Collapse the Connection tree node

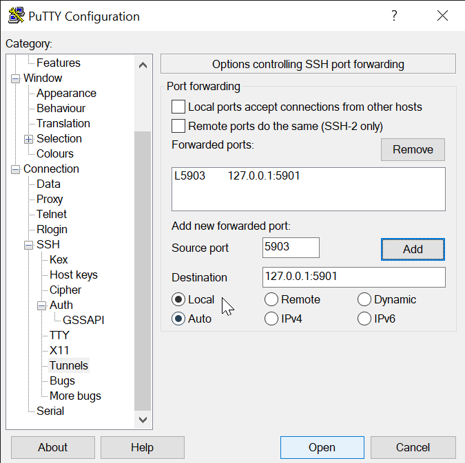tap(15, 169)
